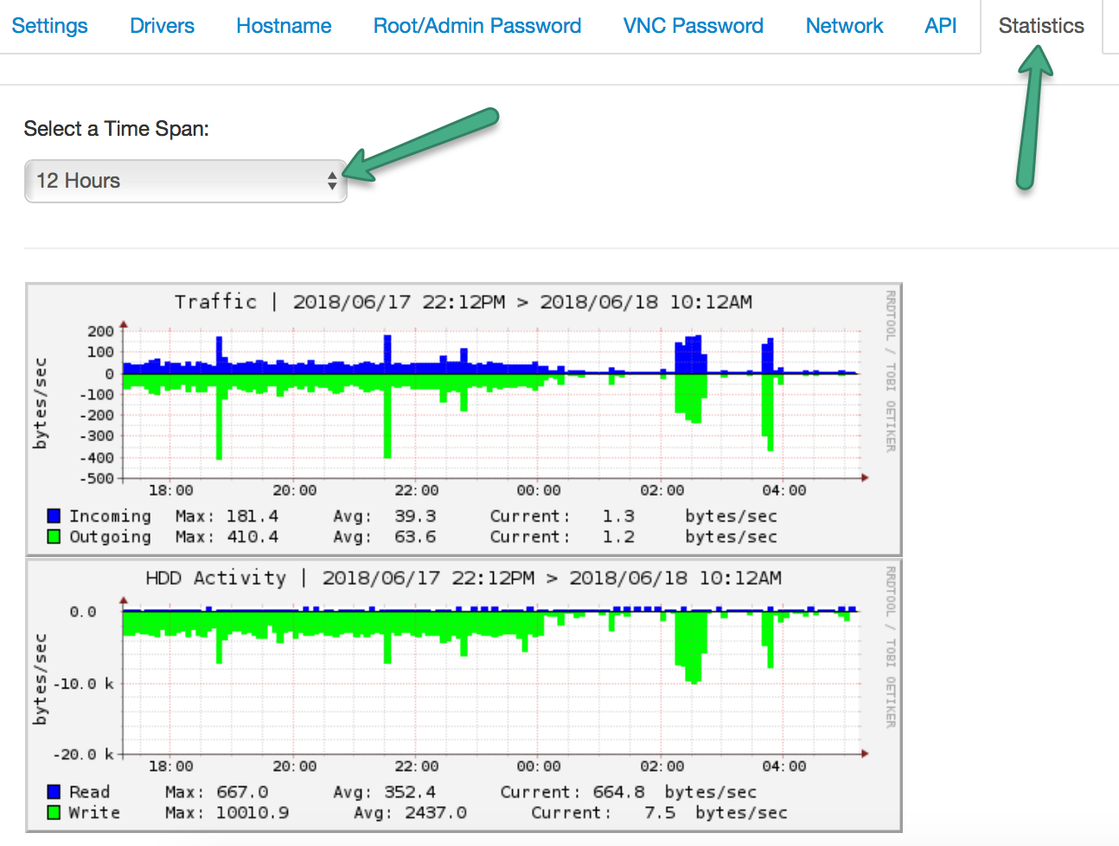Screen dimensions: 1119x846
Task: Click the HDD Activity graph title text
Action: (x=463, y=578)
